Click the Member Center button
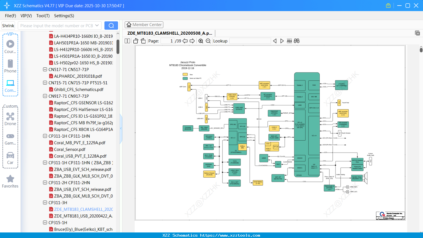Screen dimensions: 423x238 (x=144, y=25)
